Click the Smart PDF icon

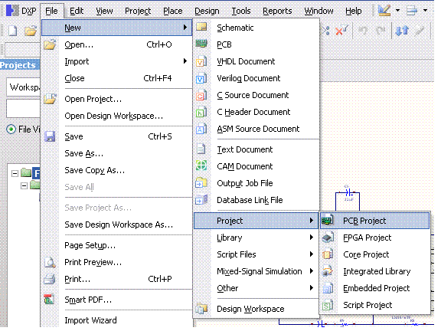pyautogui.click(x=50, y=299)
